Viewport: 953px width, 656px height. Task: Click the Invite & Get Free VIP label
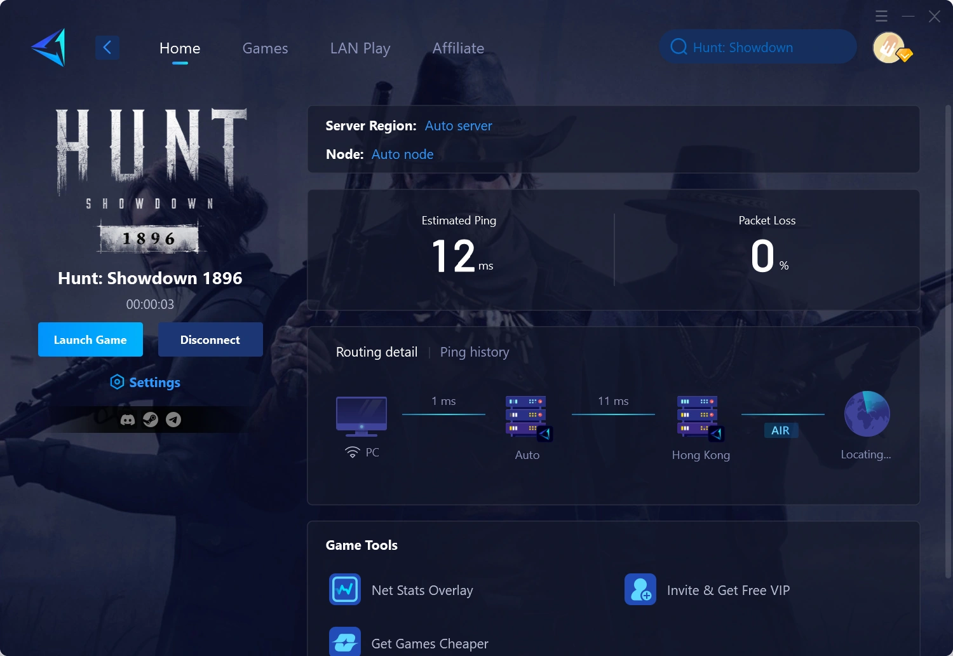pos(729,591)
